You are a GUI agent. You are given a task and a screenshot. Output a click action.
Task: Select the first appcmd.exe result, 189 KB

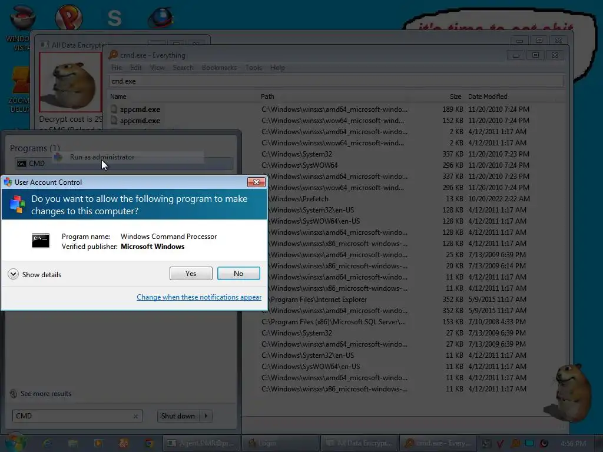tap(140, 109)
